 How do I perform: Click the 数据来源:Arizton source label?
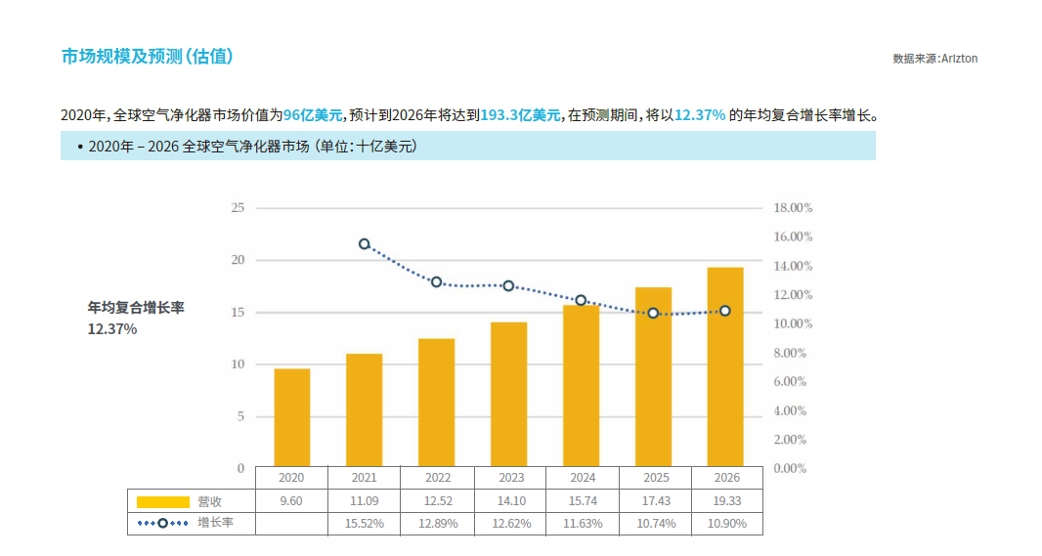[x=934, y=59]
